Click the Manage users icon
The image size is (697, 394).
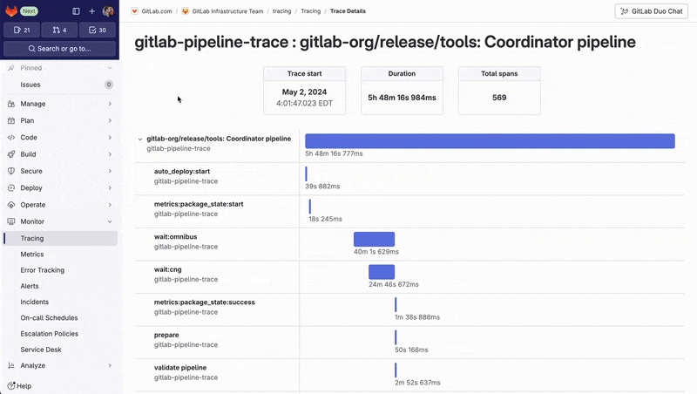point(11,104)
